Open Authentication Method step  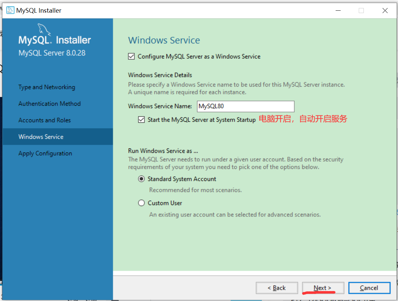50,104
